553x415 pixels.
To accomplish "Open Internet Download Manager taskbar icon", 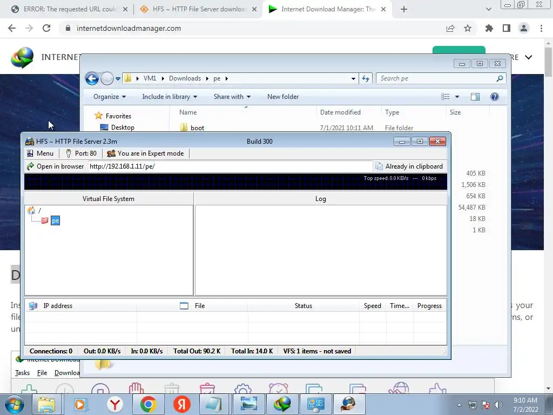I will click(x=282, y=404).
